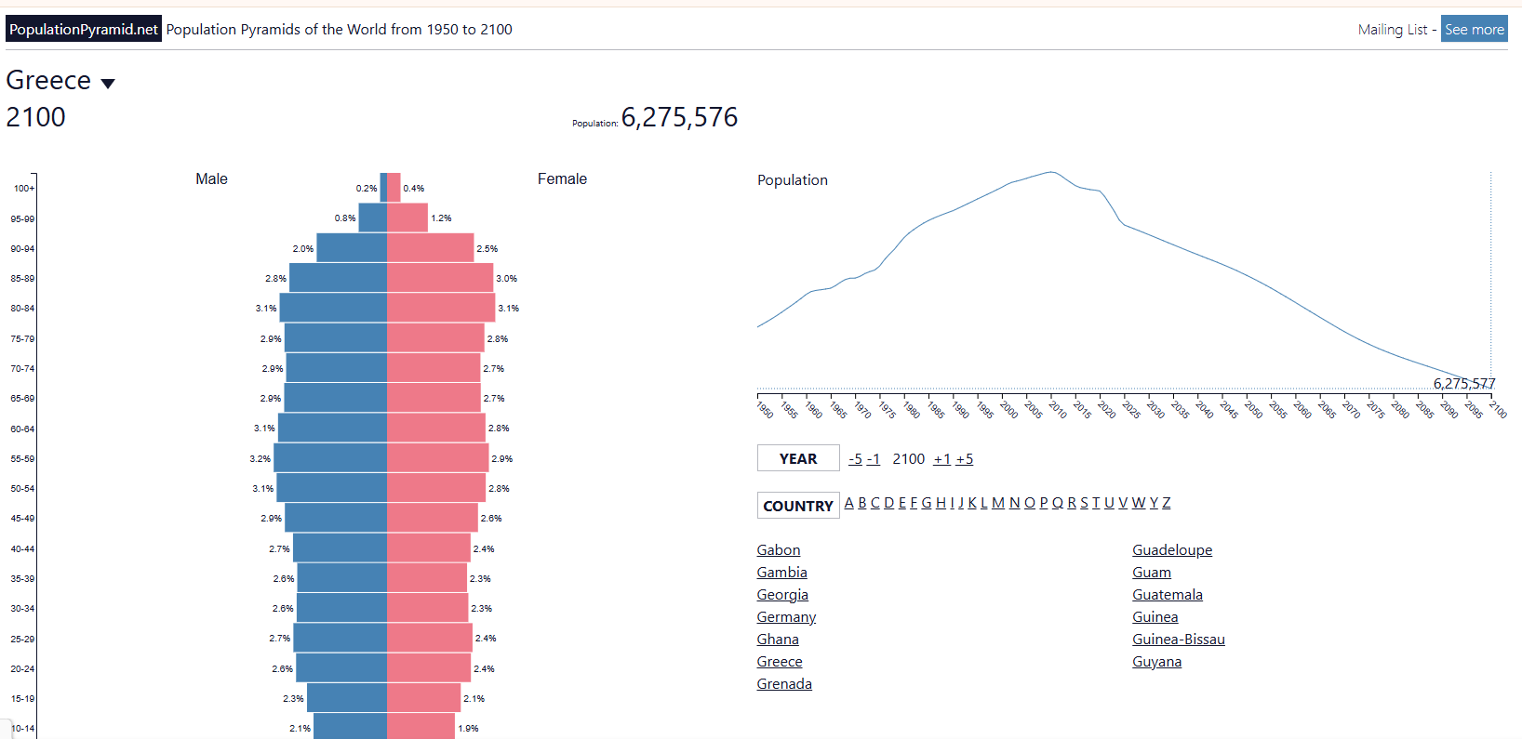
Task: Advance one year using +1
Action: coord(941,459)
